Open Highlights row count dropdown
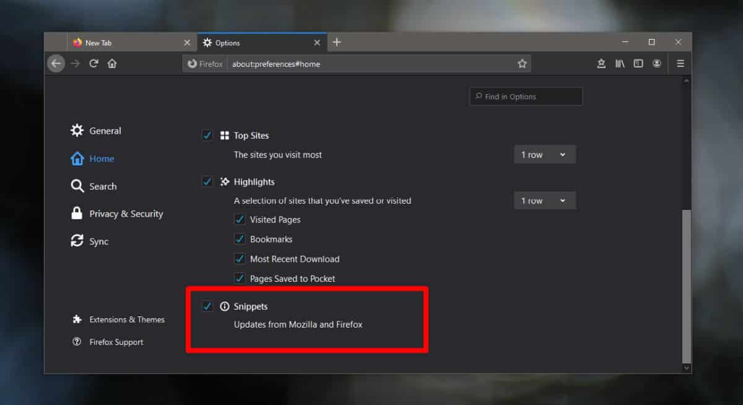This screenshot has height=405, width=743. pos(545,200)
